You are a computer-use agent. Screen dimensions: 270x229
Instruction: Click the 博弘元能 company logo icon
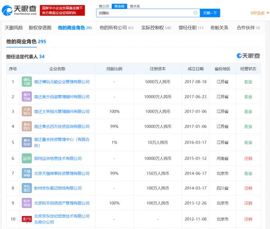point(27,82)
